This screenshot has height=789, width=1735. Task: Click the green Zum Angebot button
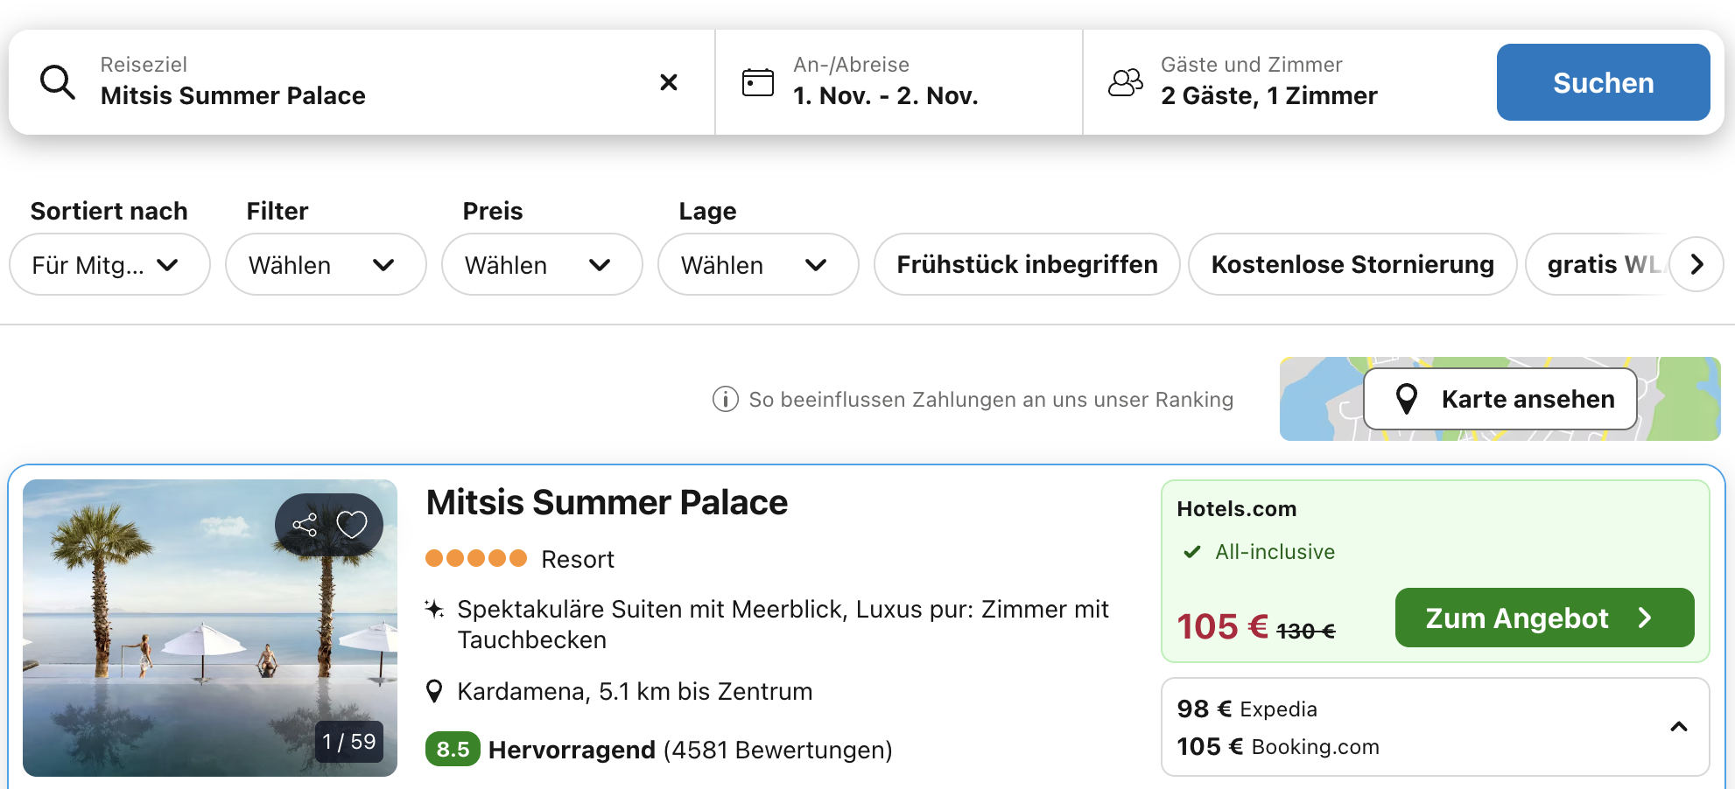pos(1543,618)
